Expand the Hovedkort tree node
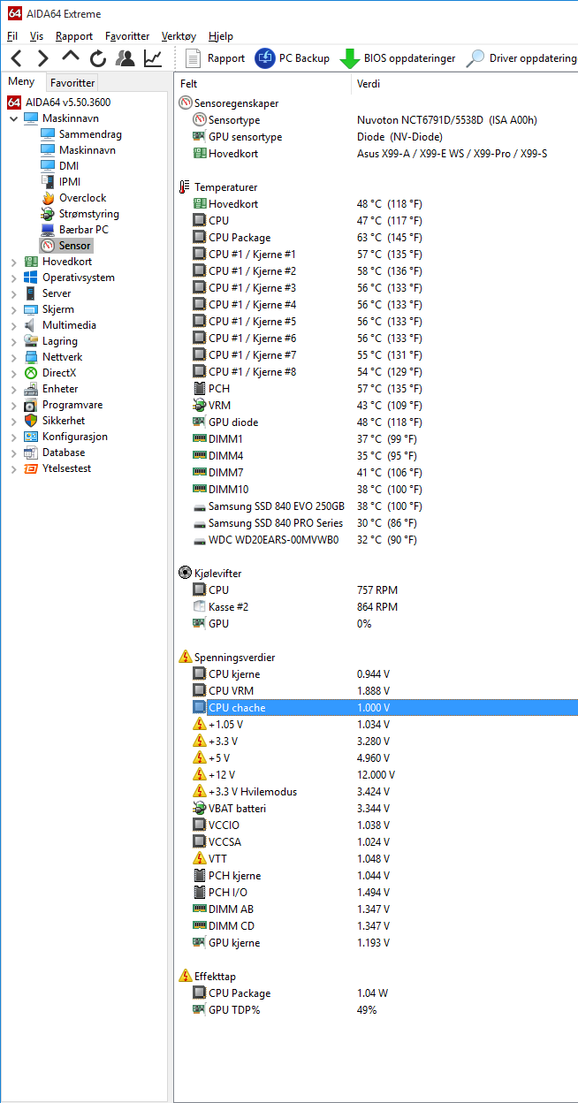The image size is (578, 1103). pos(13,262)
